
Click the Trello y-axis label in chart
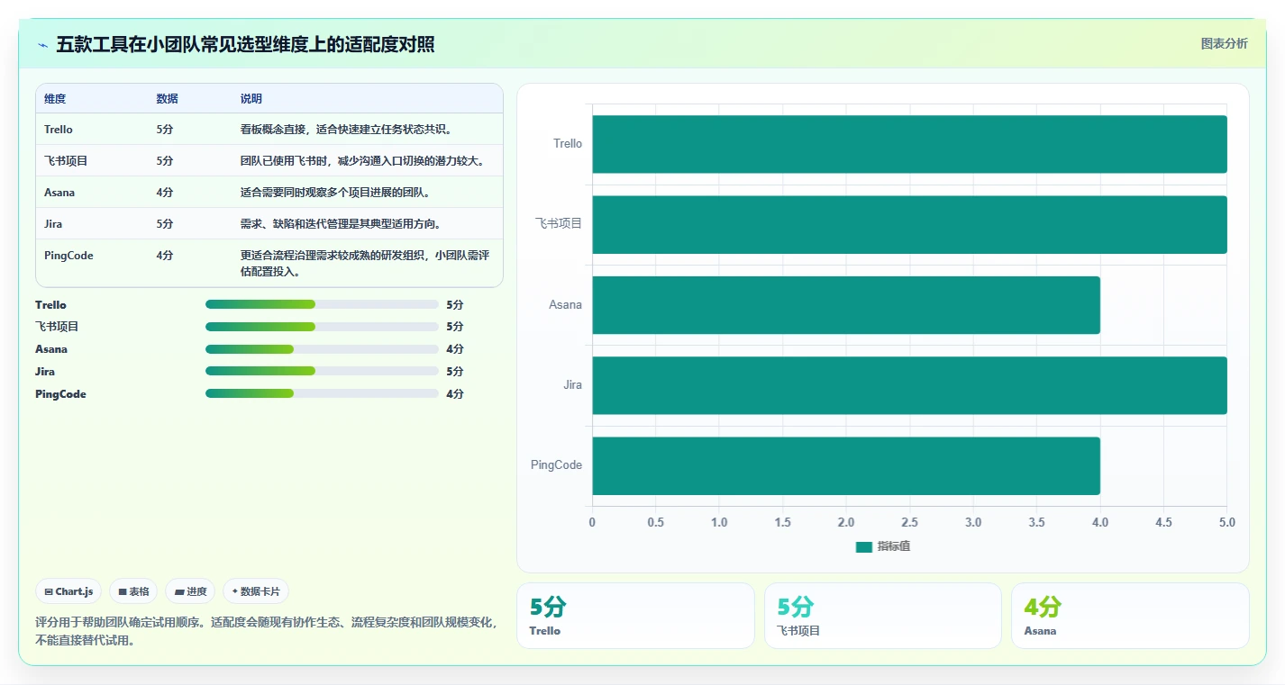pos(568,144)
